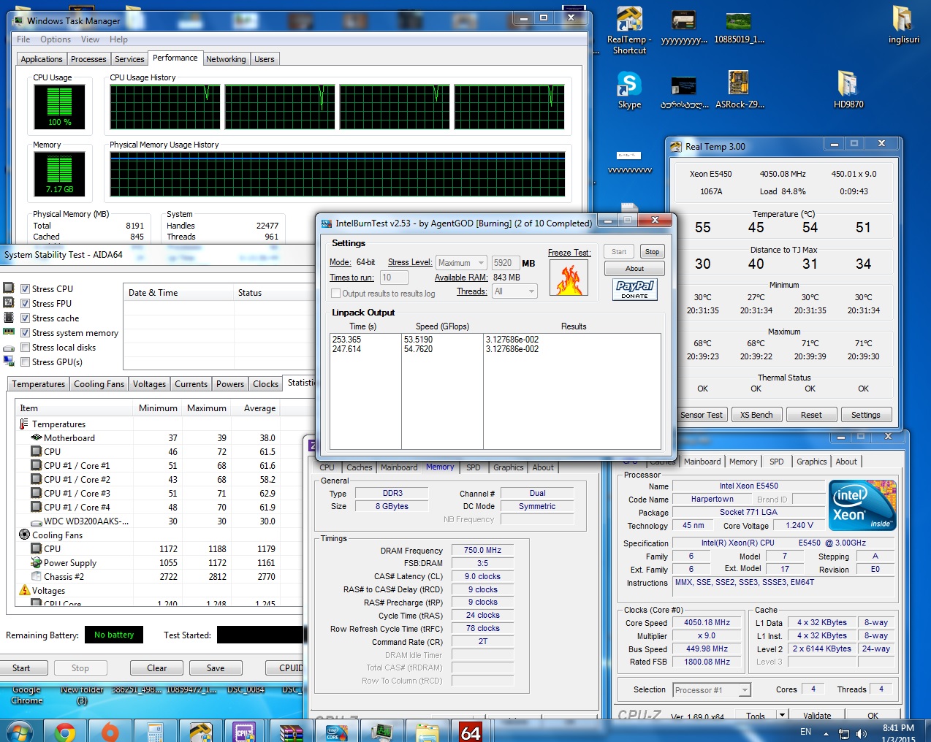Open the CPU-Z Processor selection dropdown

pyautogui.click(x=712, y=690)
